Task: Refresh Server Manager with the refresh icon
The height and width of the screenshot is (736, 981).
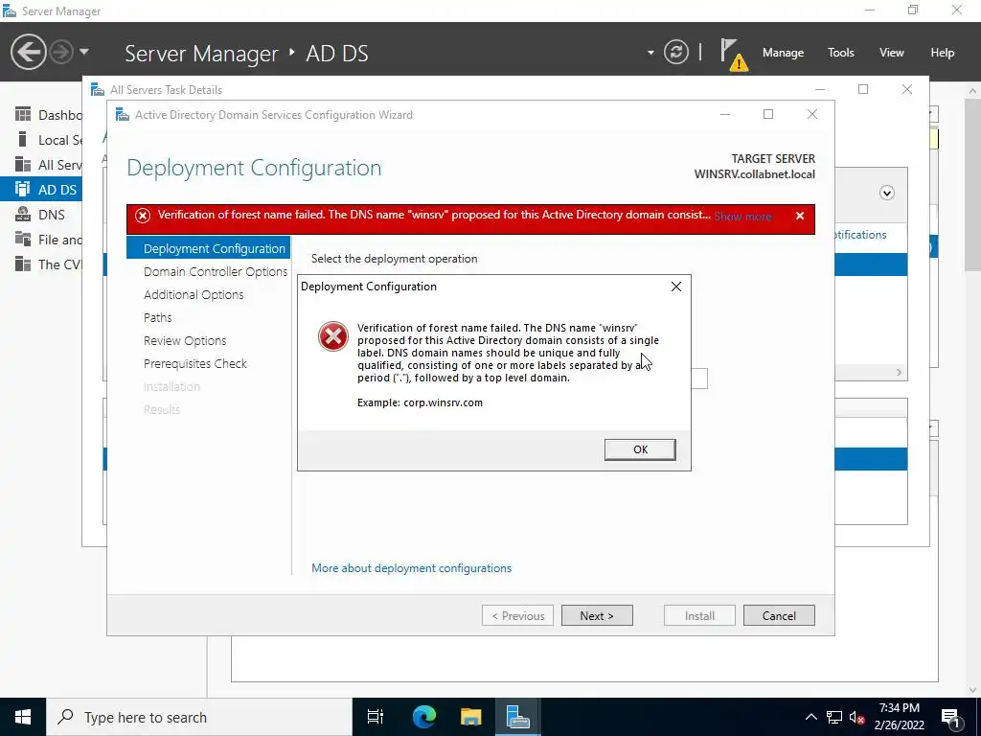Action: [x=675, y=52]
